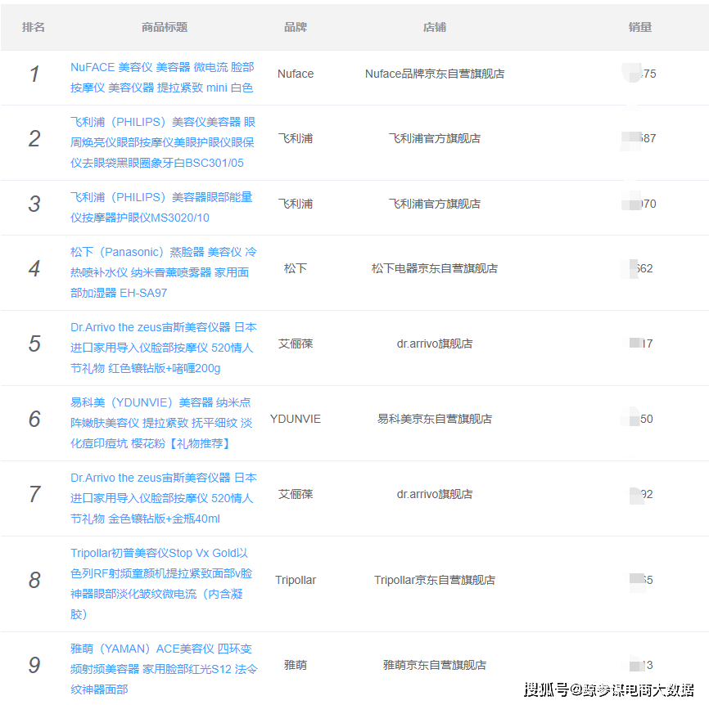Click the Nuface品牌京东自营旗舰店 store name

point(435,74)
